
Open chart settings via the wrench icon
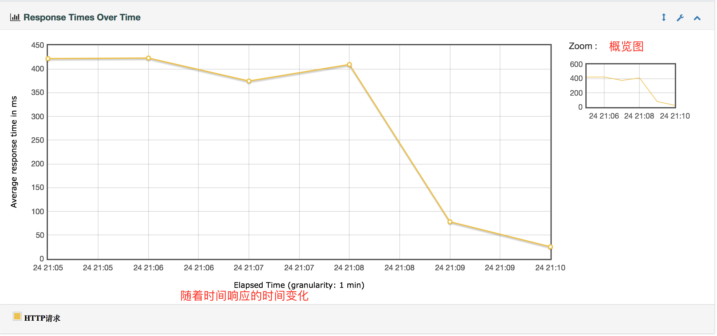pyautogui.click(x=680, y=18)
